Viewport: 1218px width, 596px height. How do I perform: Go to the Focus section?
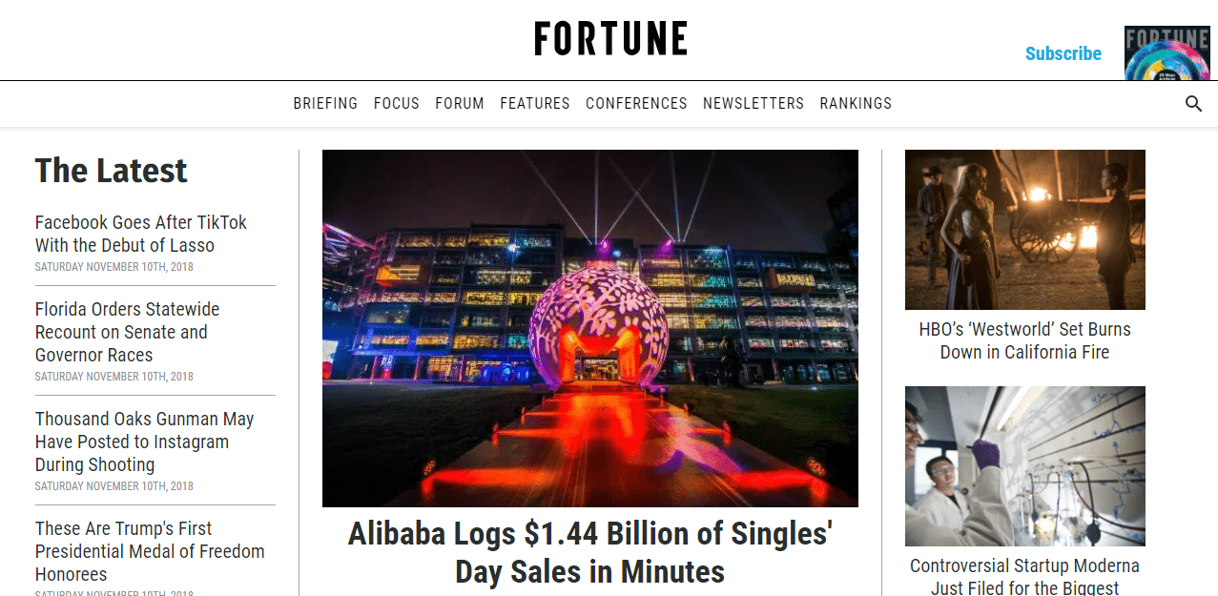tap(397, 104)
